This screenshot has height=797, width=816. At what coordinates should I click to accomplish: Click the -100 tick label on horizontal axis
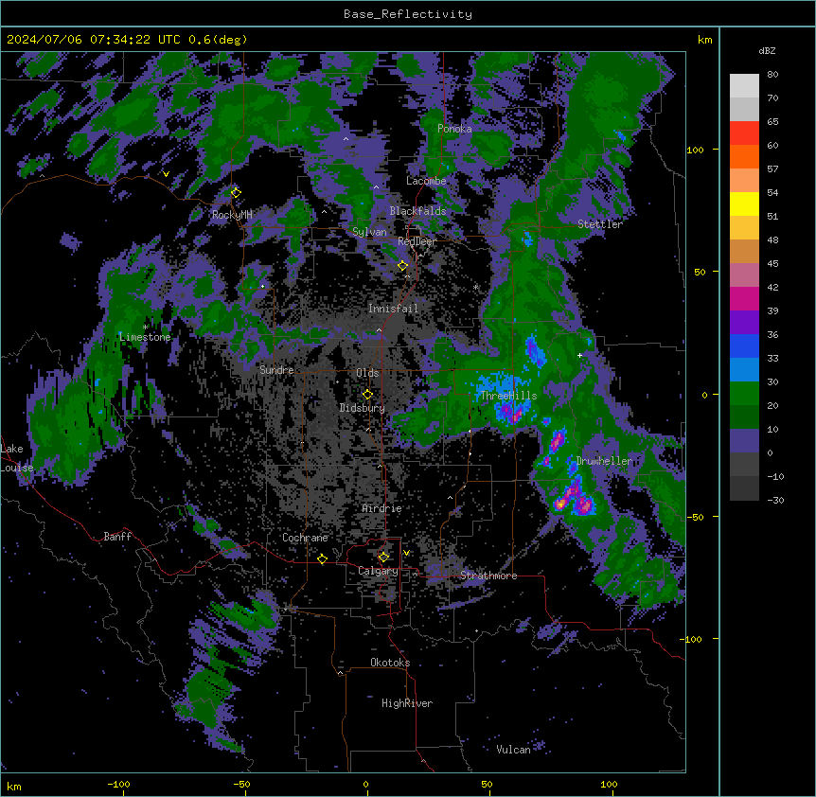tap(119, 784)
